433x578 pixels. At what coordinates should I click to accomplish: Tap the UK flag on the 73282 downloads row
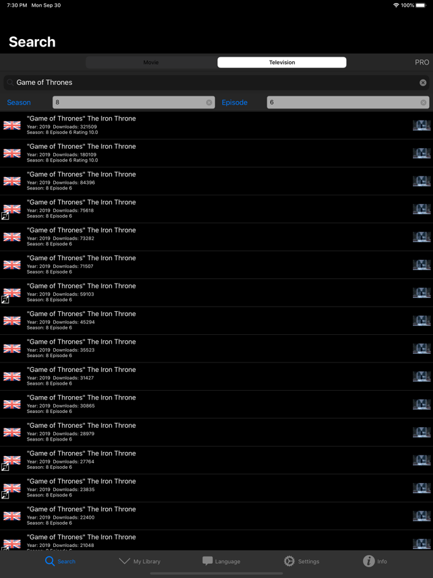coord(12,237)
